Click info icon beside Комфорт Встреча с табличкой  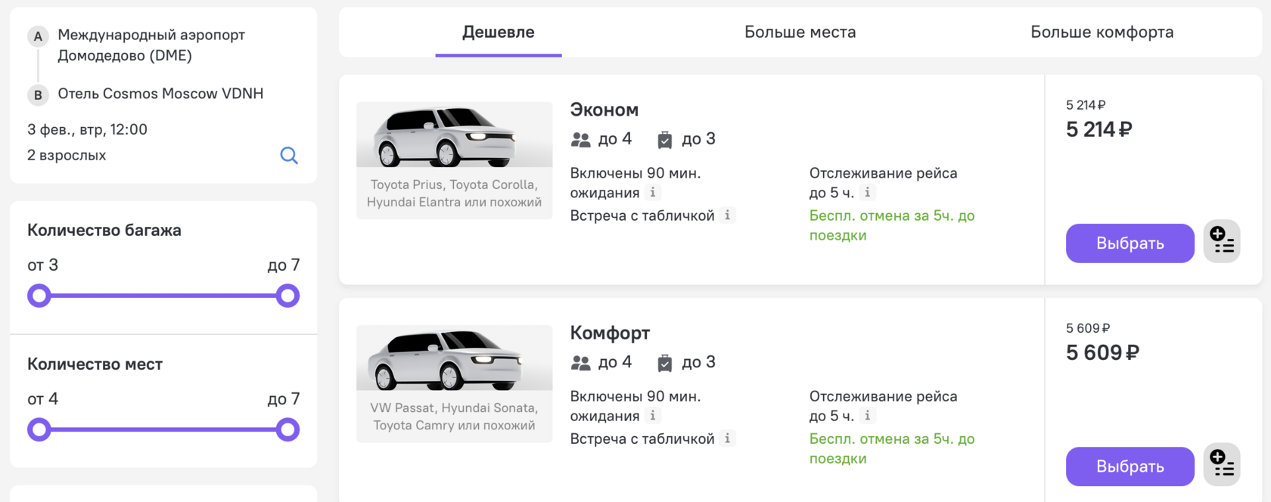tap(727, 438)
